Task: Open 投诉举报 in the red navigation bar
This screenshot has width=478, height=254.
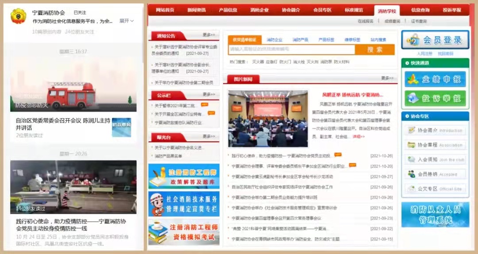Action: [452, 10]
